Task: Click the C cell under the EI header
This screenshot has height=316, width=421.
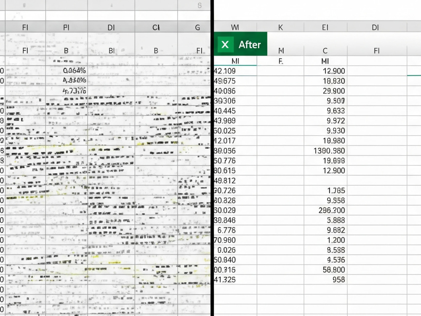Action: point(325,51)
